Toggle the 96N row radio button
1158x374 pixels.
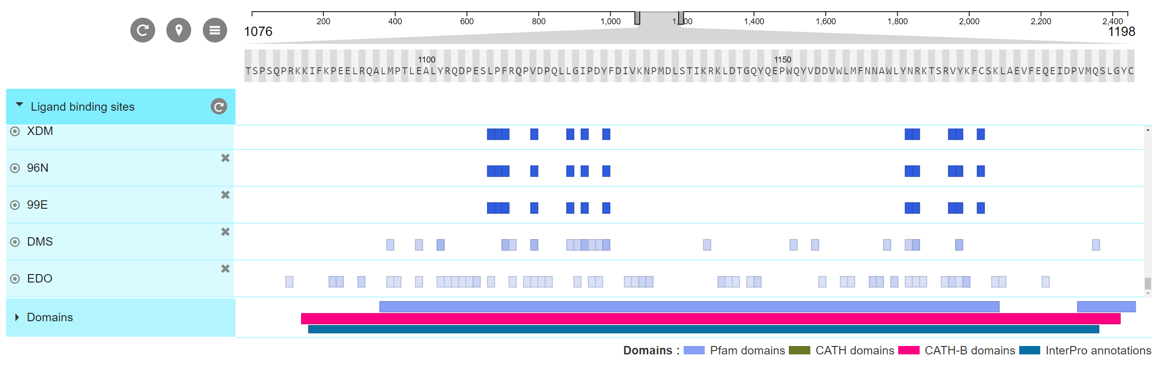coord(15,168)
